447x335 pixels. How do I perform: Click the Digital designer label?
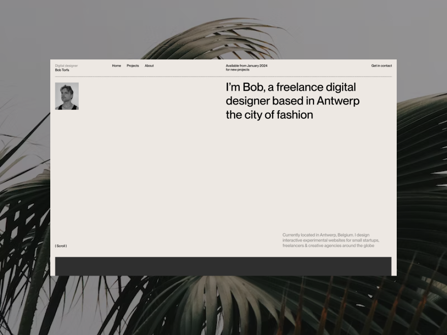(67, 66)
